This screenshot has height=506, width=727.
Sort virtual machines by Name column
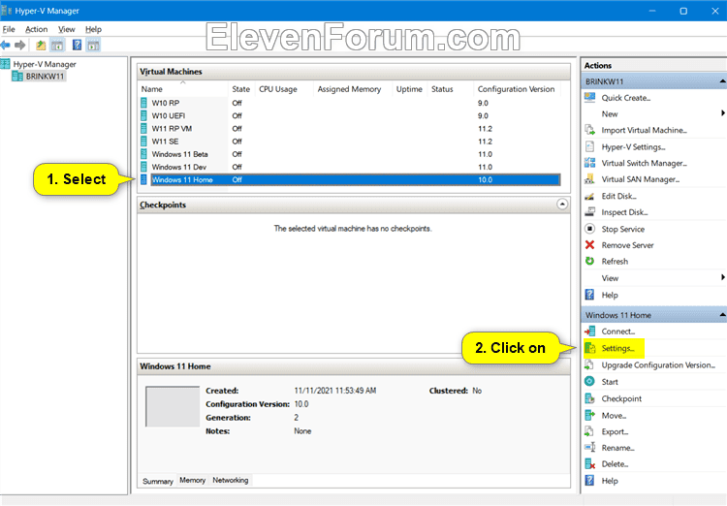pyautogui.click(x=183, y=89)
